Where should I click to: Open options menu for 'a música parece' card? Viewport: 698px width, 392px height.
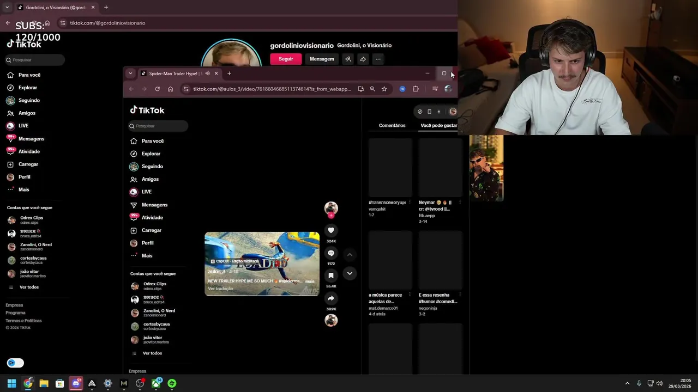(410, 295)
